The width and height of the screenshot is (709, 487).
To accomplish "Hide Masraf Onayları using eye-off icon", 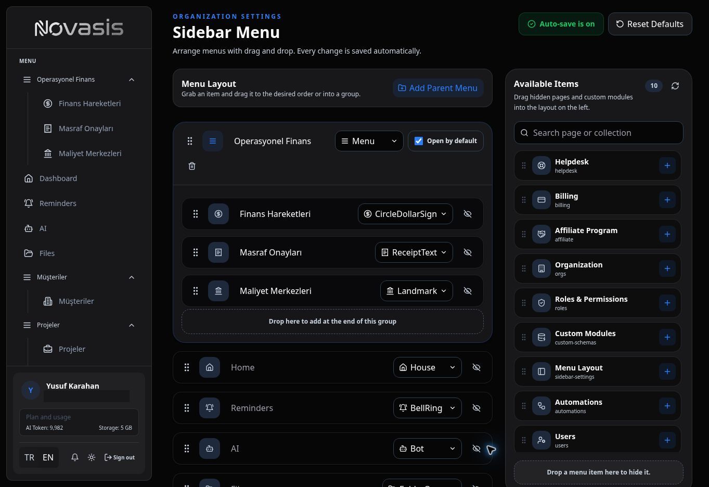I will (468, 252).
